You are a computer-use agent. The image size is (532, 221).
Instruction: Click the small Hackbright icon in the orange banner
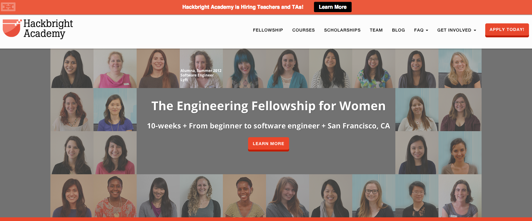click(x=8, y=7)
